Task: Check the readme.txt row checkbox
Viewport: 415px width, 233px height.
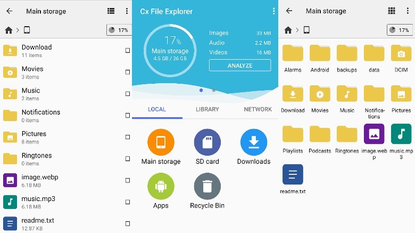Action: [x=128, y=224]
